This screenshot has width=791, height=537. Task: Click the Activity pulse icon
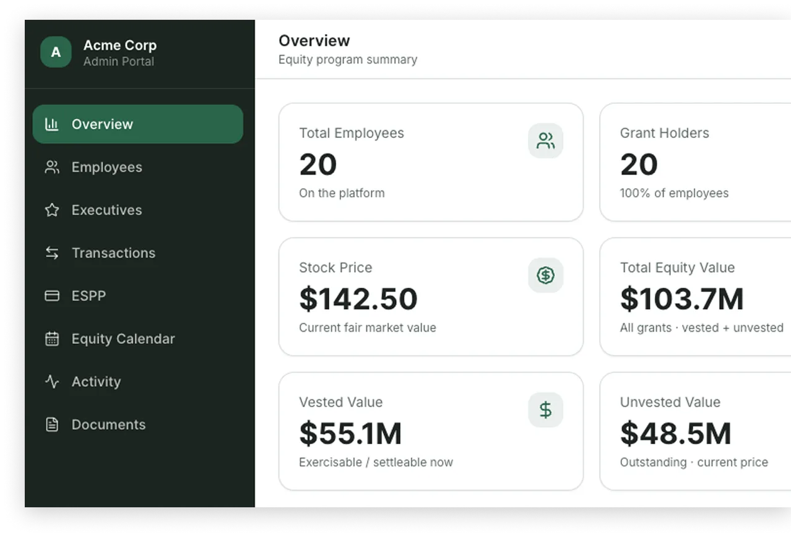(52, 382)
